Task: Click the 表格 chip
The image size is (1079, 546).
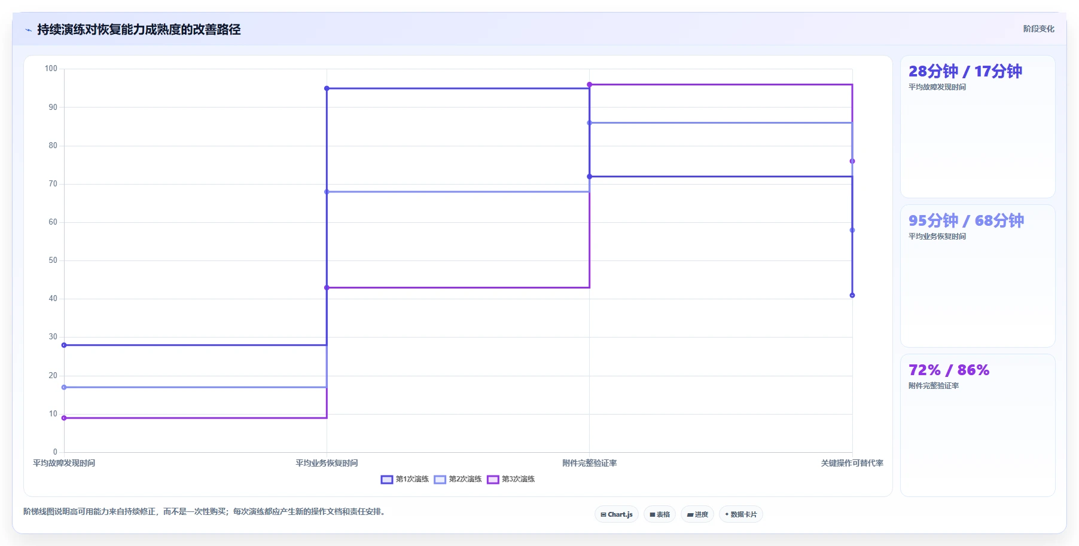Action: [660, 514]
